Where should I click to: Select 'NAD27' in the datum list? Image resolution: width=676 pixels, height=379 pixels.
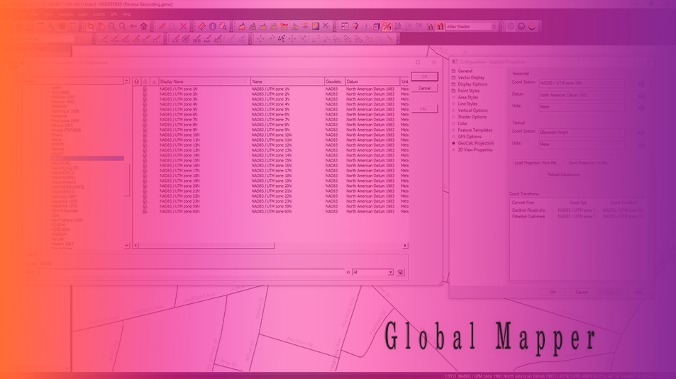[x=57, y=153]
